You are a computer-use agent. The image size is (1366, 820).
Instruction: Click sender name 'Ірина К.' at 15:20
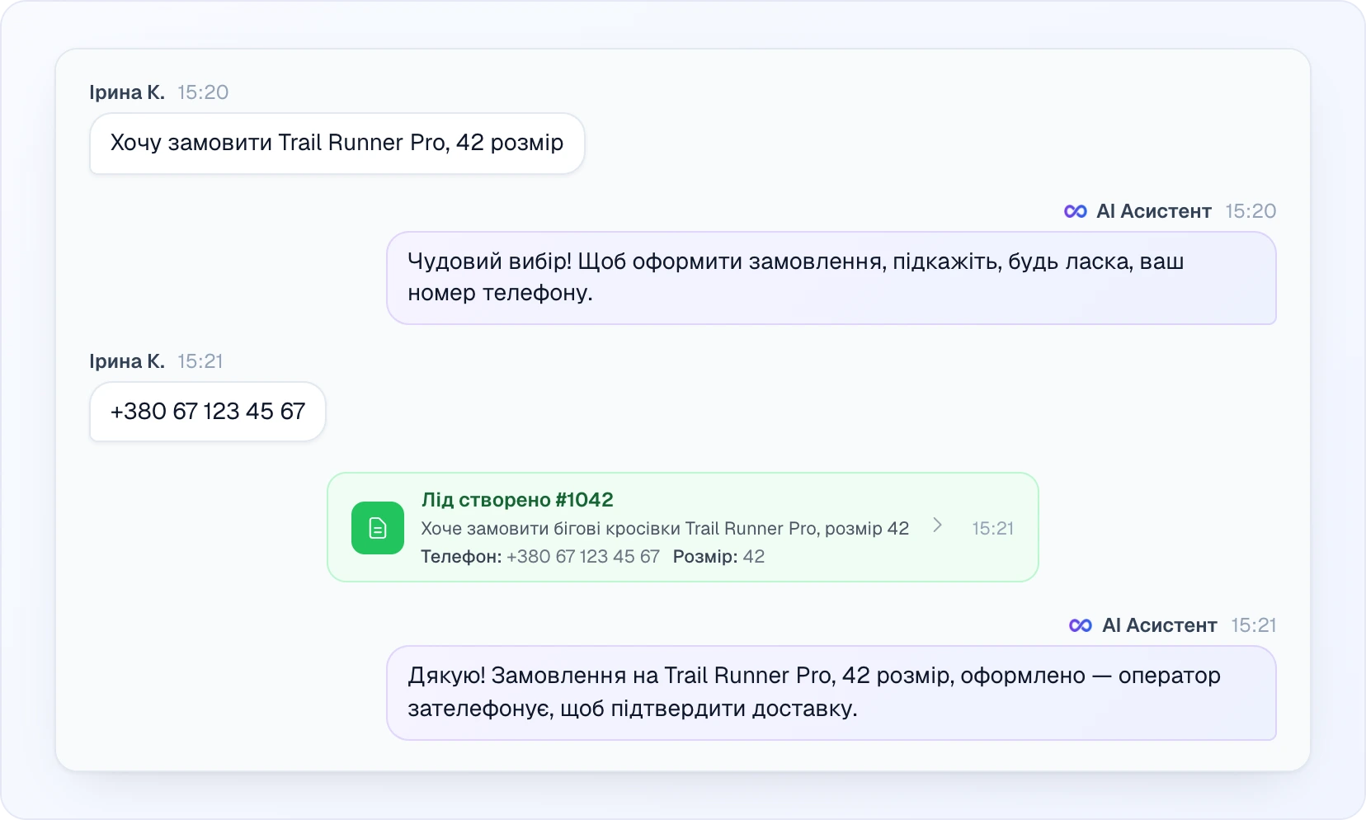[127, 92]
